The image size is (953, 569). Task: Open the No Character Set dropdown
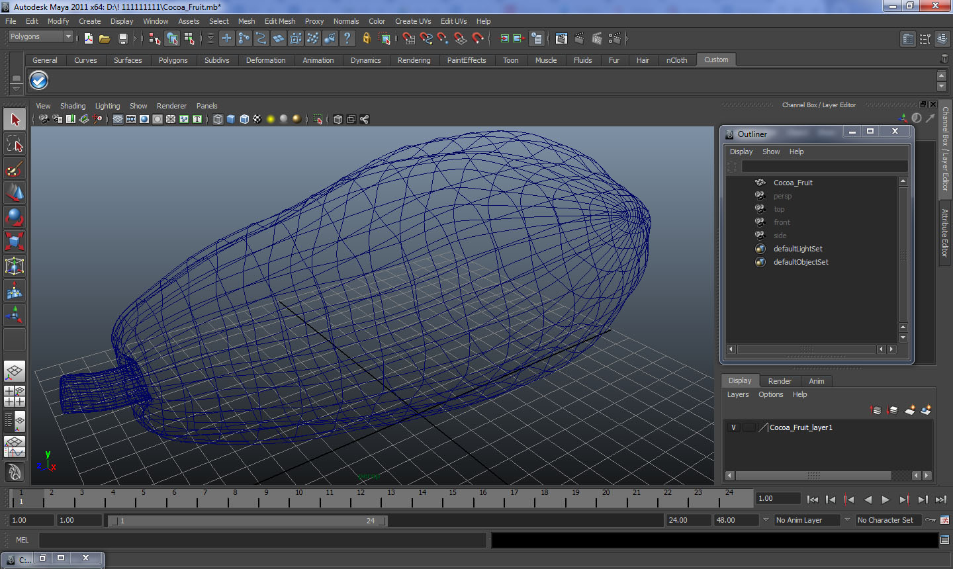[x=888, y=520]
